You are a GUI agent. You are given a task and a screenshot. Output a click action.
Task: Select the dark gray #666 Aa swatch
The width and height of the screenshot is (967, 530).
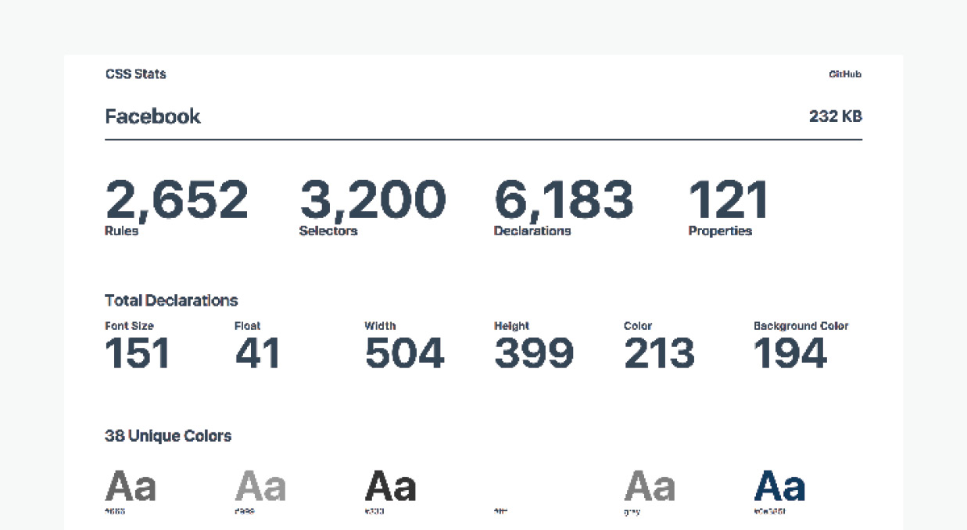131,486
